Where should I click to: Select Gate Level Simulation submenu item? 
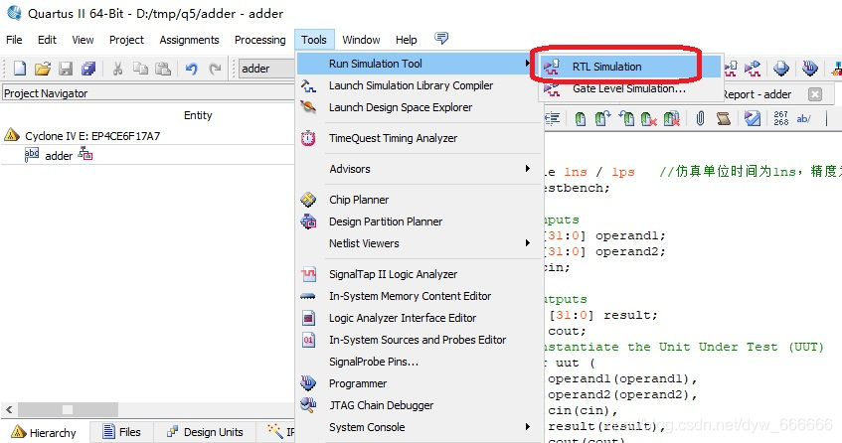(629, 88)
